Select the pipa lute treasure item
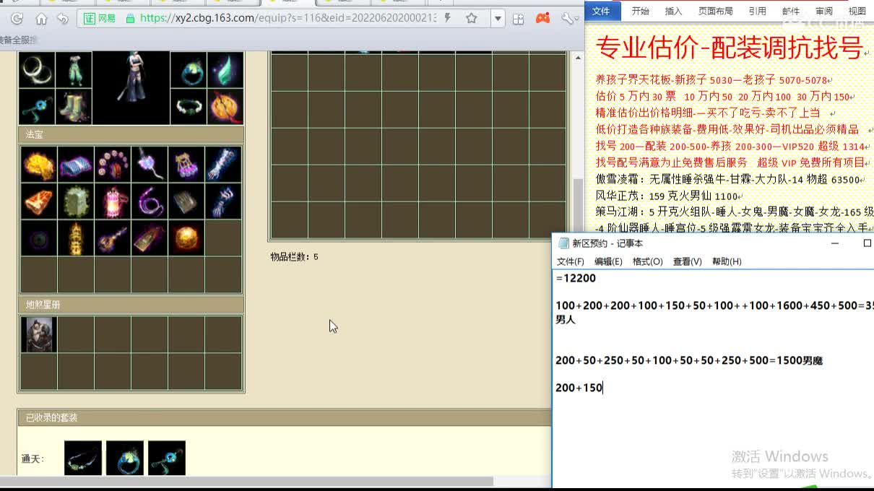The height and width of the screenshot is (491, 874). tap(113, 238)
